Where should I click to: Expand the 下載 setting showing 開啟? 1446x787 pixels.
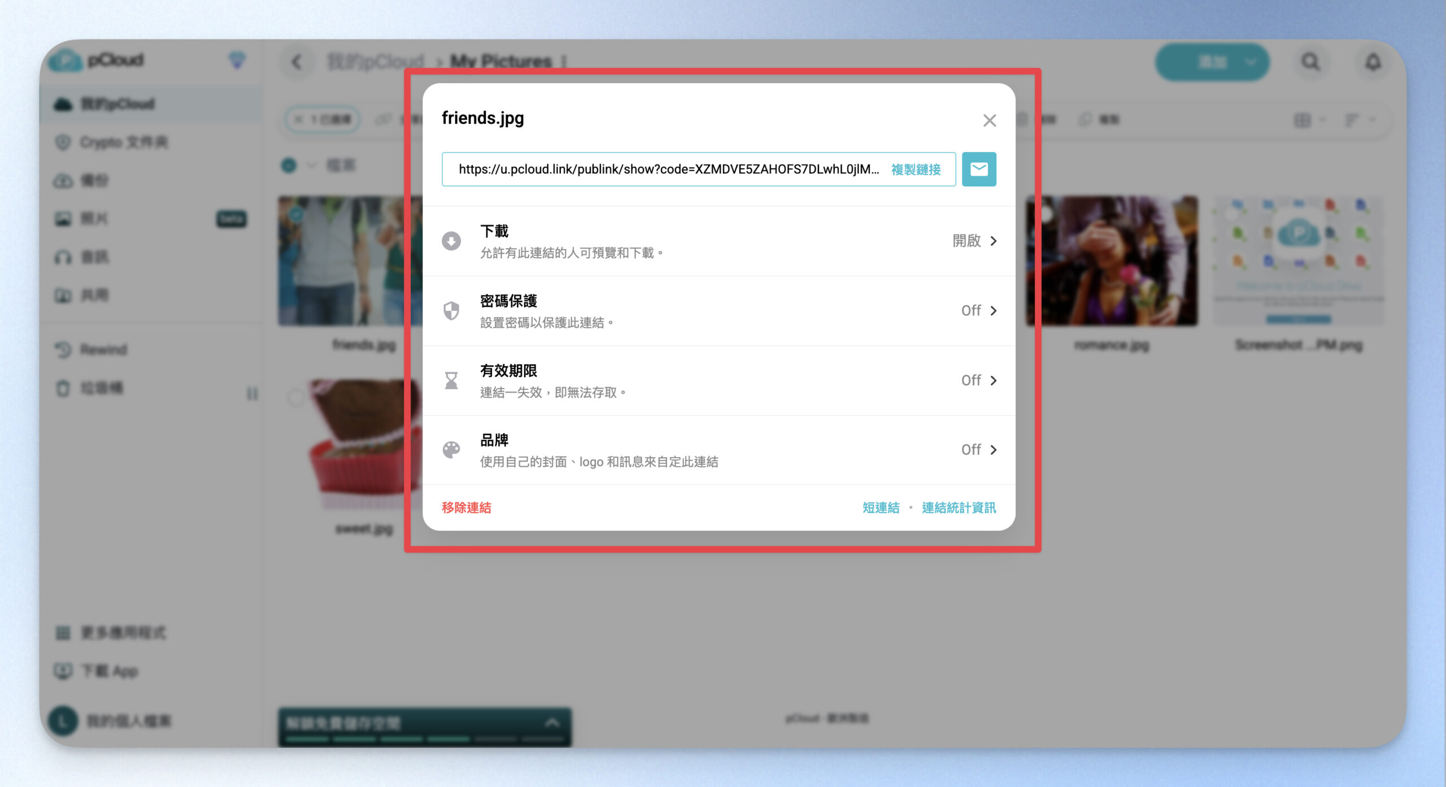pos(718,241)
